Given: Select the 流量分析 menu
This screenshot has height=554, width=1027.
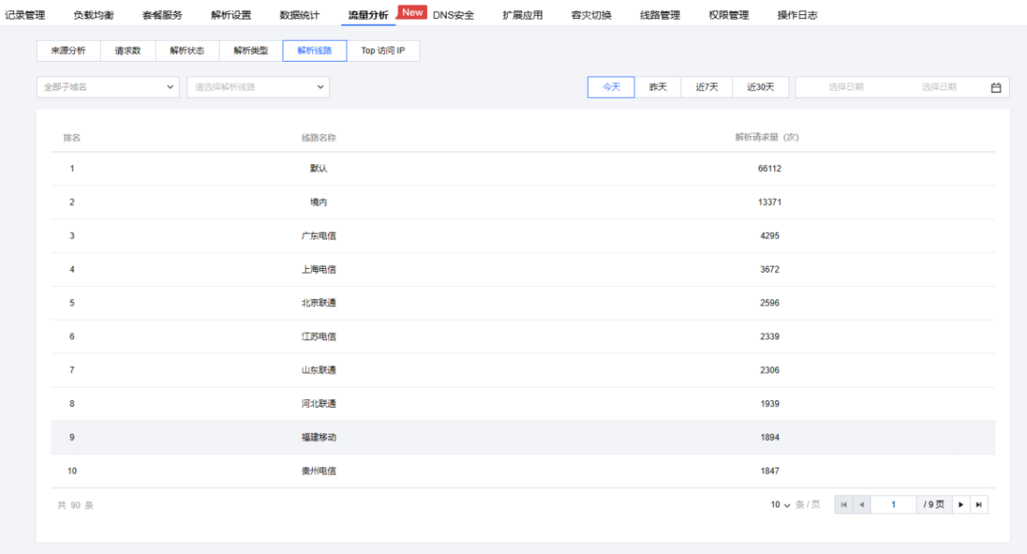Looking at the screenshot, I should pos(368,15).
